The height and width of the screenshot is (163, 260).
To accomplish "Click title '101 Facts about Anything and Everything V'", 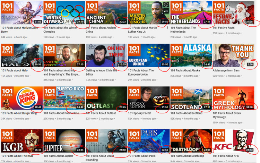I will point(62,72).
